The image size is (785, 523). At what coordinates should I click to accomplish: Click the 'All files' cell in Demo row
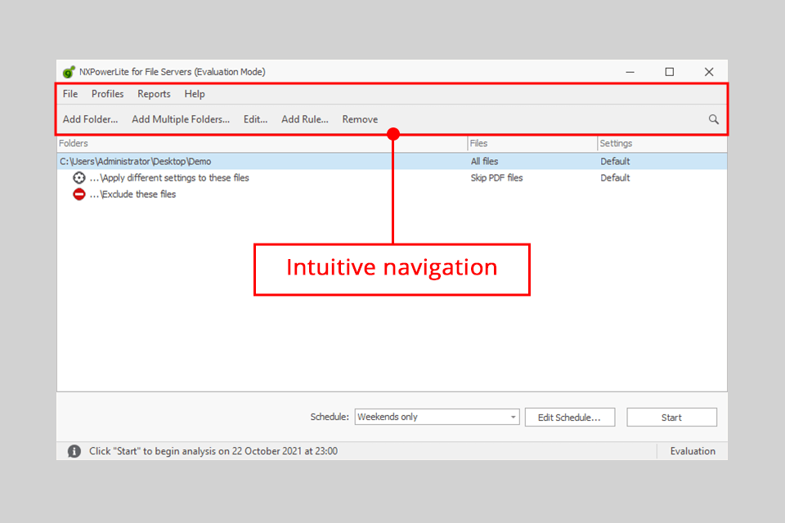click(484, 161)
